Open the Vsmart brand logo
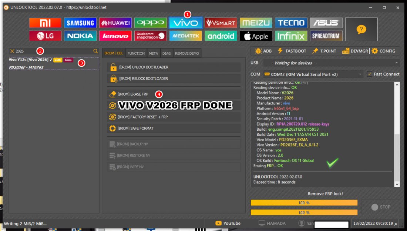This screenshot has height=231, width=407. coord(221,23)
